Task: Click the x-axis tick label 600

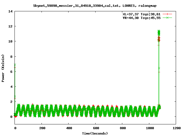Action: [x=96, y=128]
